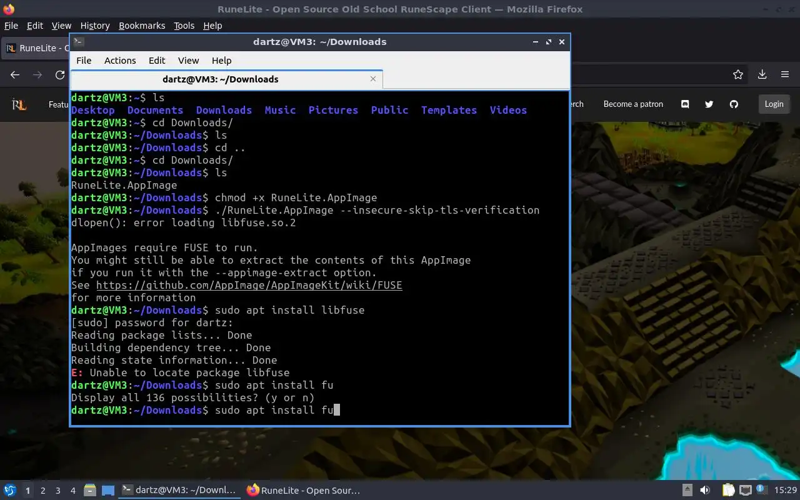Open Firefox's History menu
Viewport: 800px width, 500px height.
point(95,26)
